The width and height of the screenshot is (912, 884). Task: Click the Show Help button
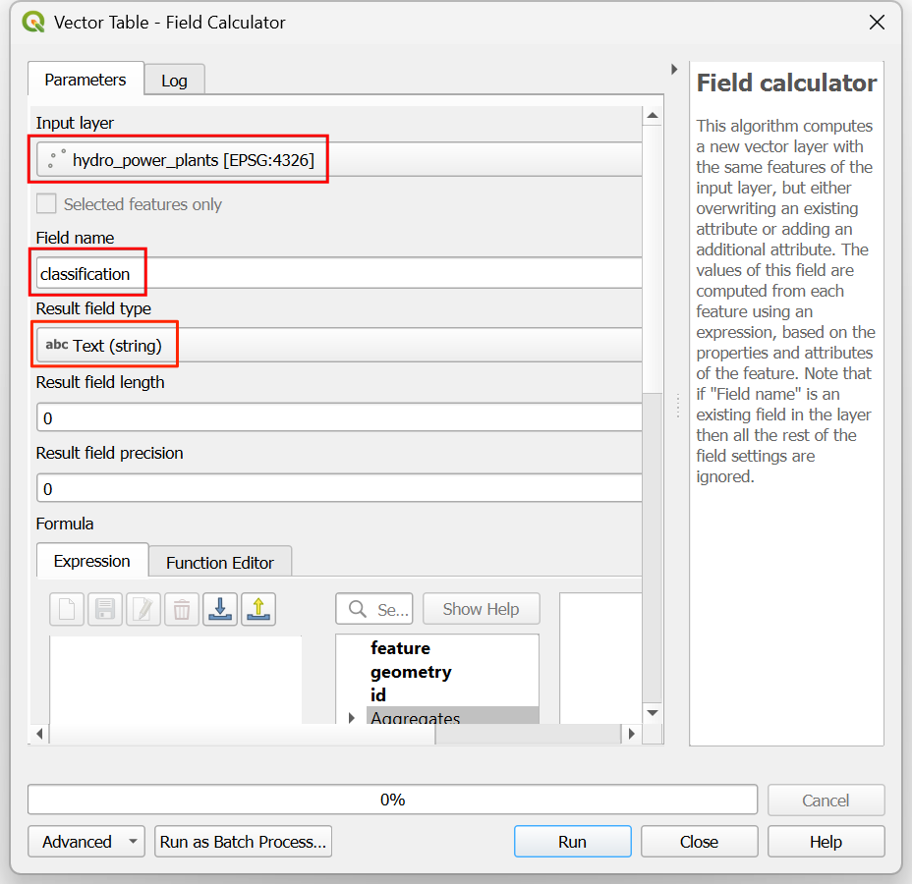pyautogui.click(x=481, y=609)
